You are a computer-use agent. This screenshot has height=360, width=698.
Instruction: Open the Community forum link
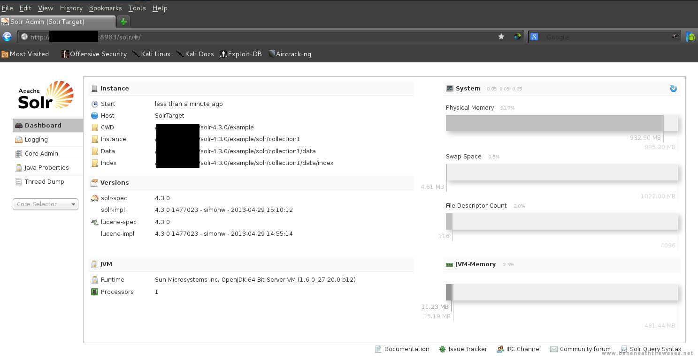(581, 349)
